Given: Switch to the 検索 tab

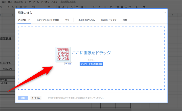Looking at the screenshot, I should pyautogui.click(x=125, y=20).
